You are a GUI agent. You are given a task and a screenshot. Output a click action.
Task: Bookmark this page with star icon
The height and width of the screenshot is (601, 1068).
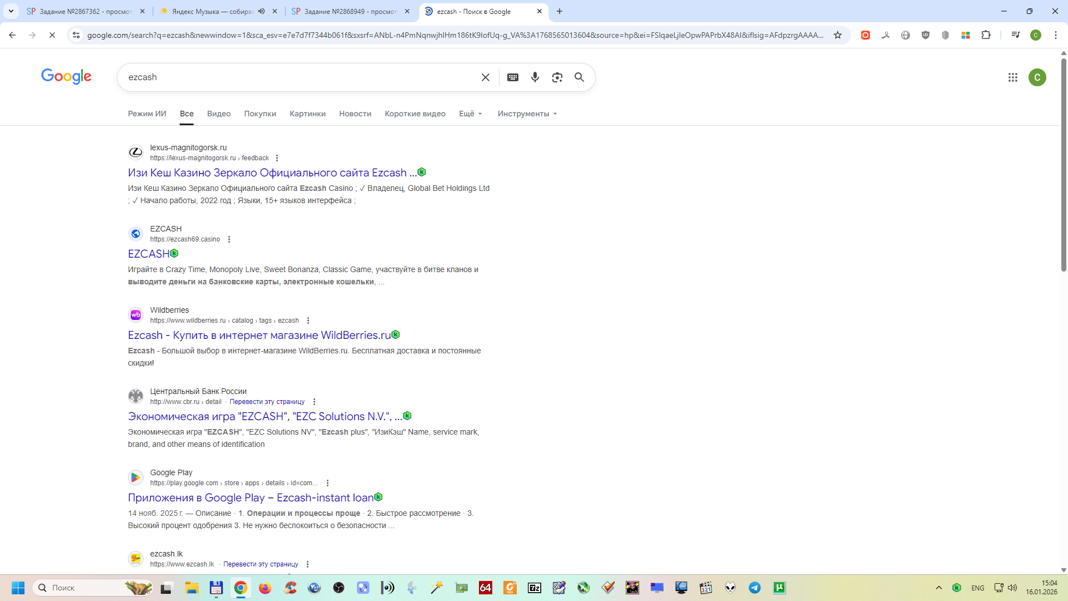[838, 35]
